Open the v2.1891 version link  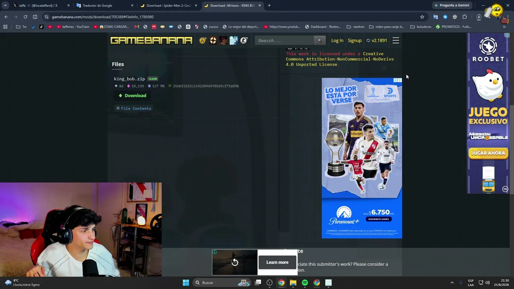tap(377, 41)
